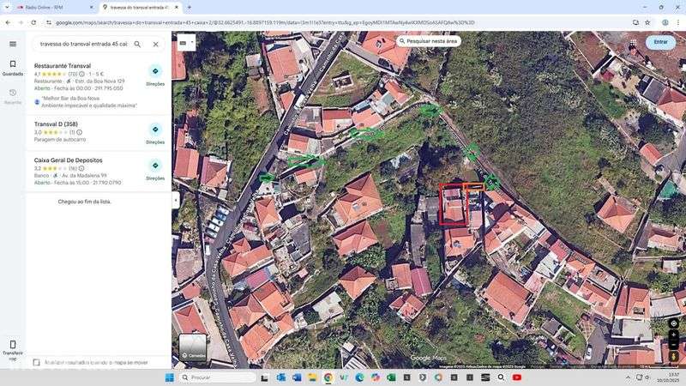The image size is (686, 386).
Task: Go forward in browser history
Action: [21, 22]
